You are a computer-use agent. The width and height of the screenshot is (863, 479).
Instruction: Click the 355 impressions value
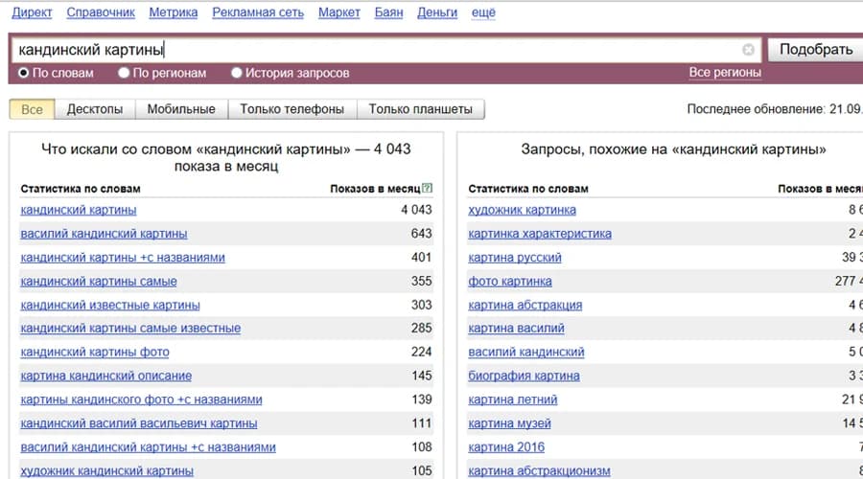pos(422,281)
